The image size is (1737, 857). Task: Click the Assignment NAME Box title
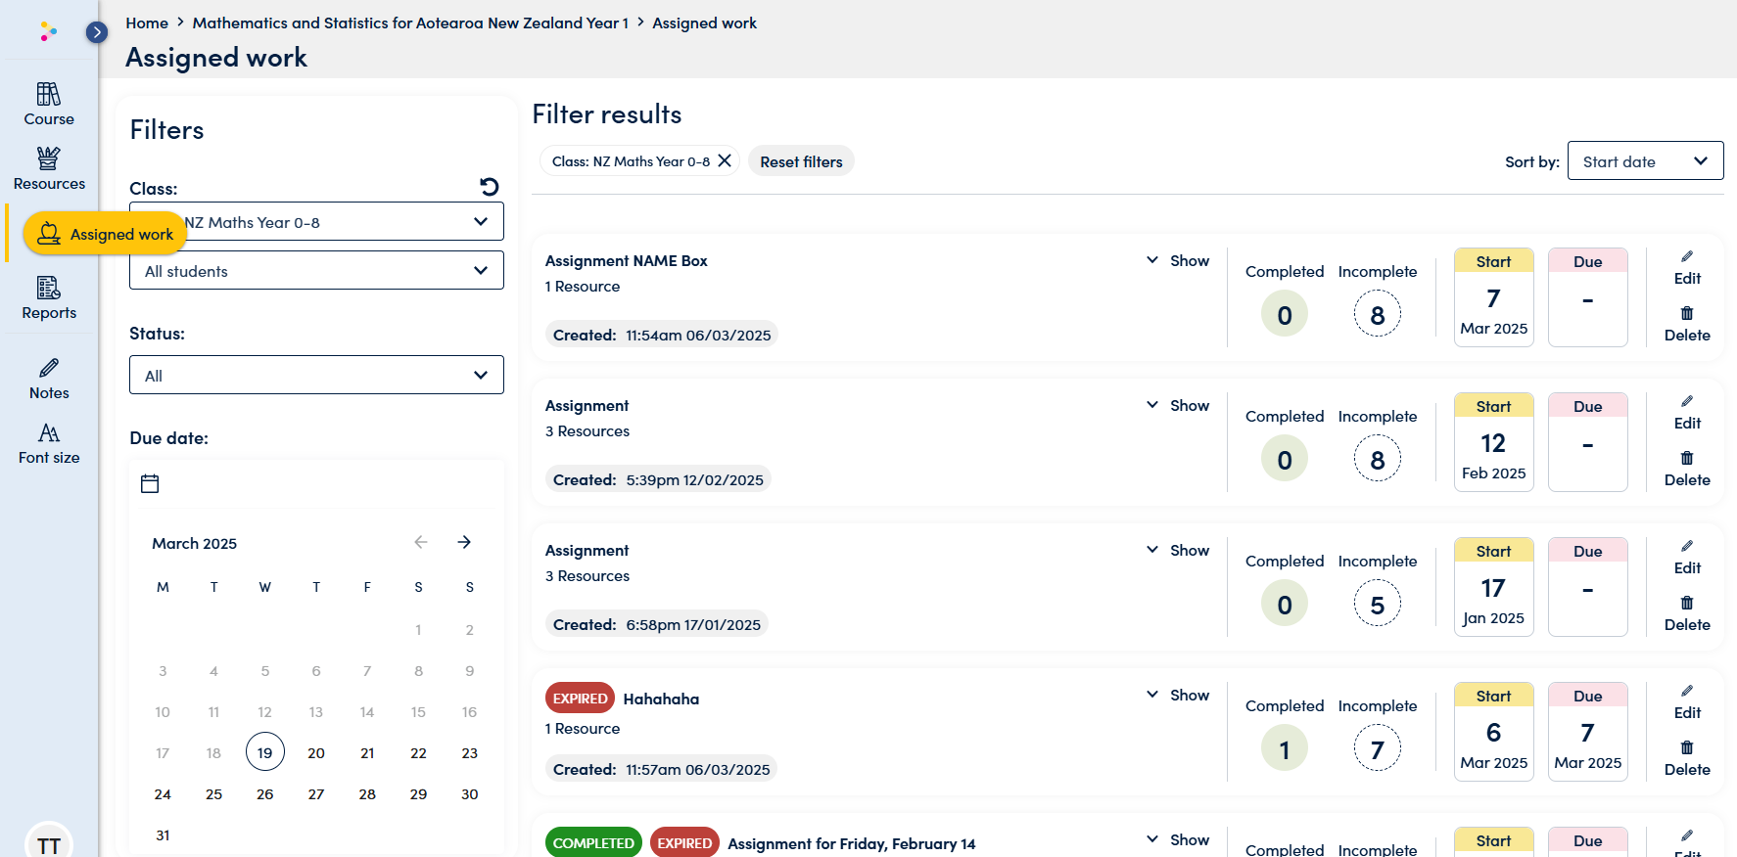627,260
